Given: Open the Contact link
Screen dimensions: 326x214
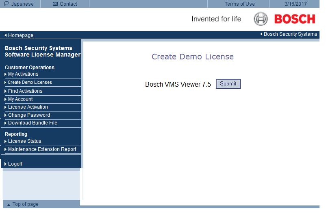Looking at the screenshot, I should pos(68,4).
